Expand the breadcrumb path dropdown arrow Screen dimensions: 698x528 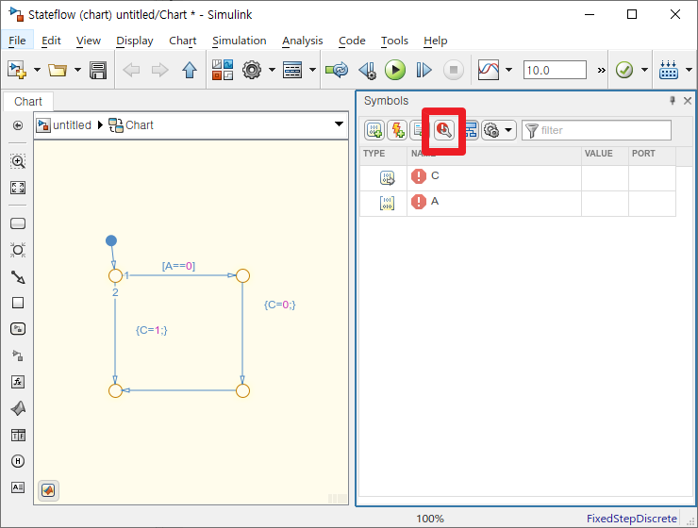(339, 124)
